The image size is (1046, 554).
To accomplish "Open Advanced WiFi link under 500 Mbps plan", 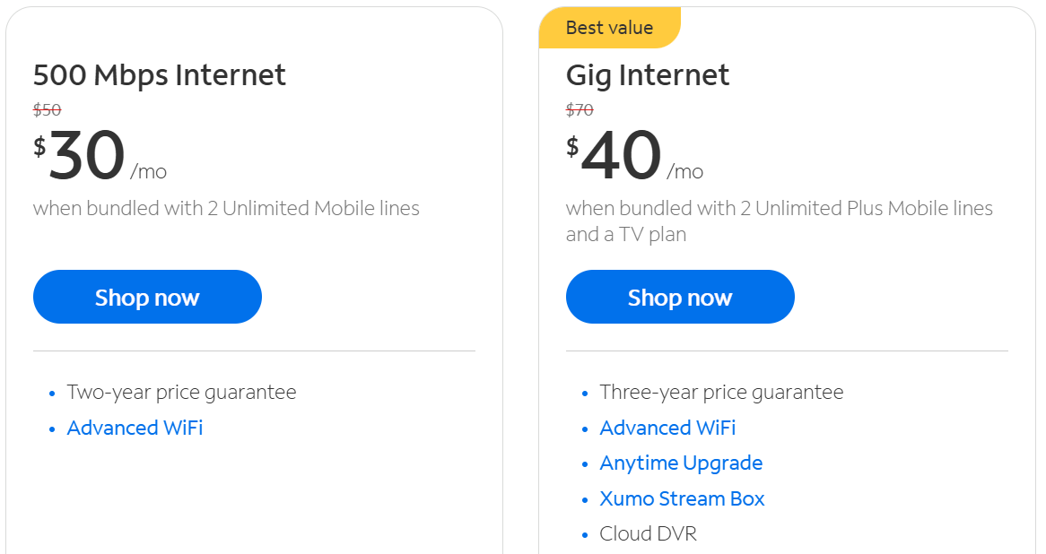I will click(135, 428).
